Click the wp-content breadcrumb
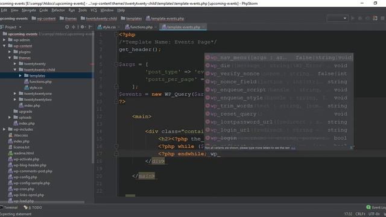Image resolution: width=386 pixels, height=217 pixels. pyautogui.click(x=43, y=19)
